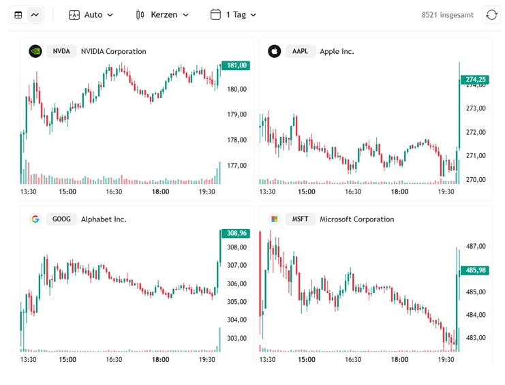Screen dimensions: 505x385
Task: Click the candlestick icon beside Kerzen
Action: click(140, 15)
